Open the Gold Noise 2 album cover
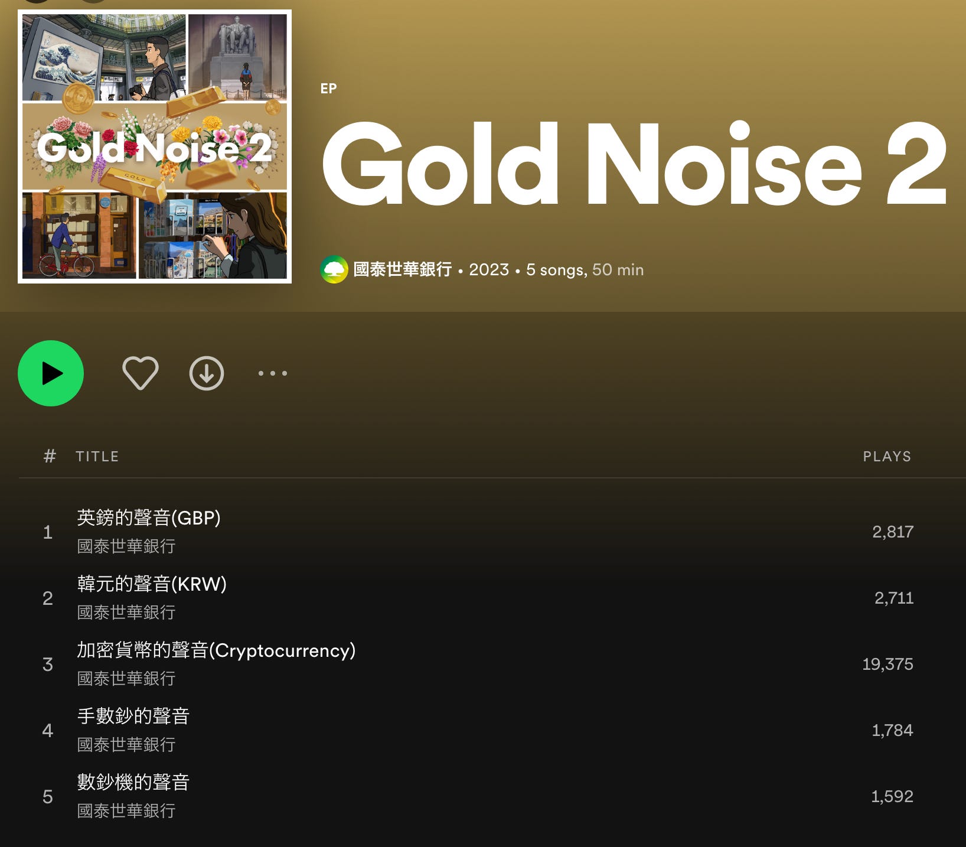 155,146
